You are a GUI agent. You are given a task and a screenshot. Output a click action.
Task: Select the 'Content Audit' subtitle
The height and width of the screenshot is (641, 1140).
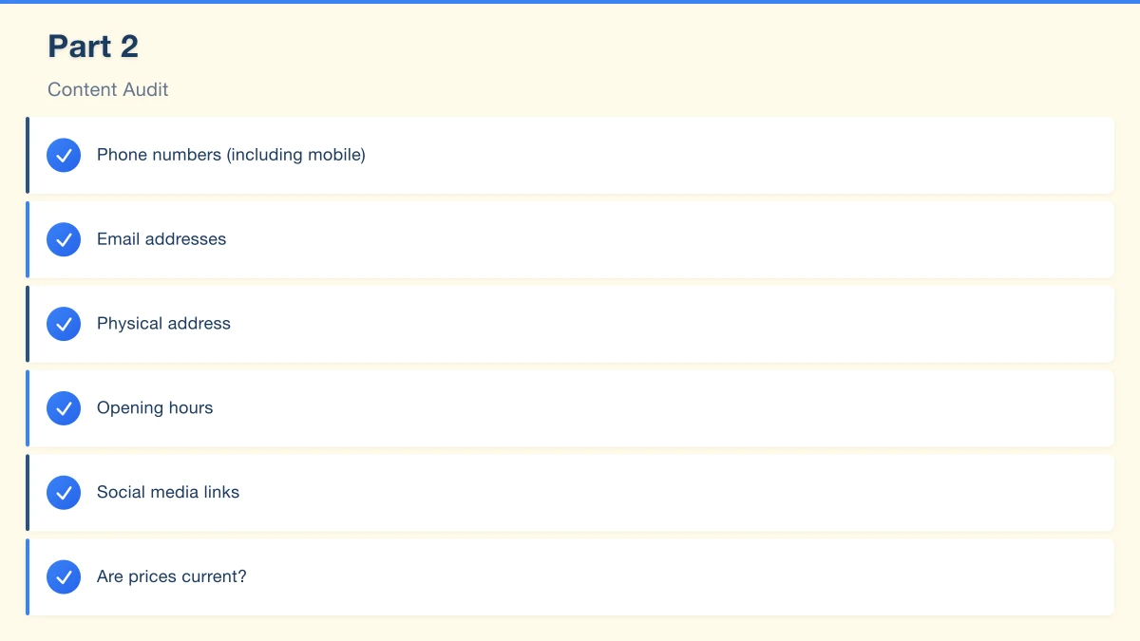pos(108,89)
